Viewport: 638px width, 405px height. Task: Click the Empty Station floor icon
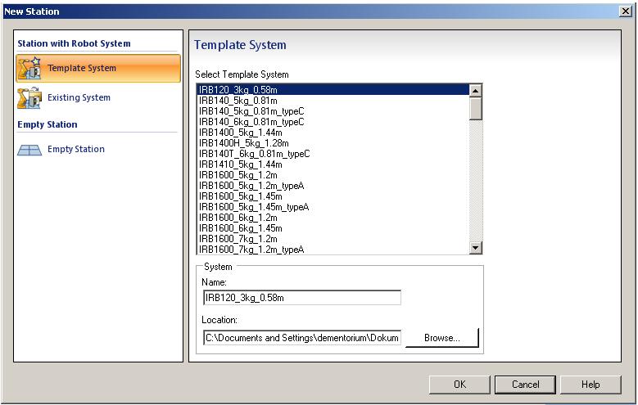tap(29, 150)
